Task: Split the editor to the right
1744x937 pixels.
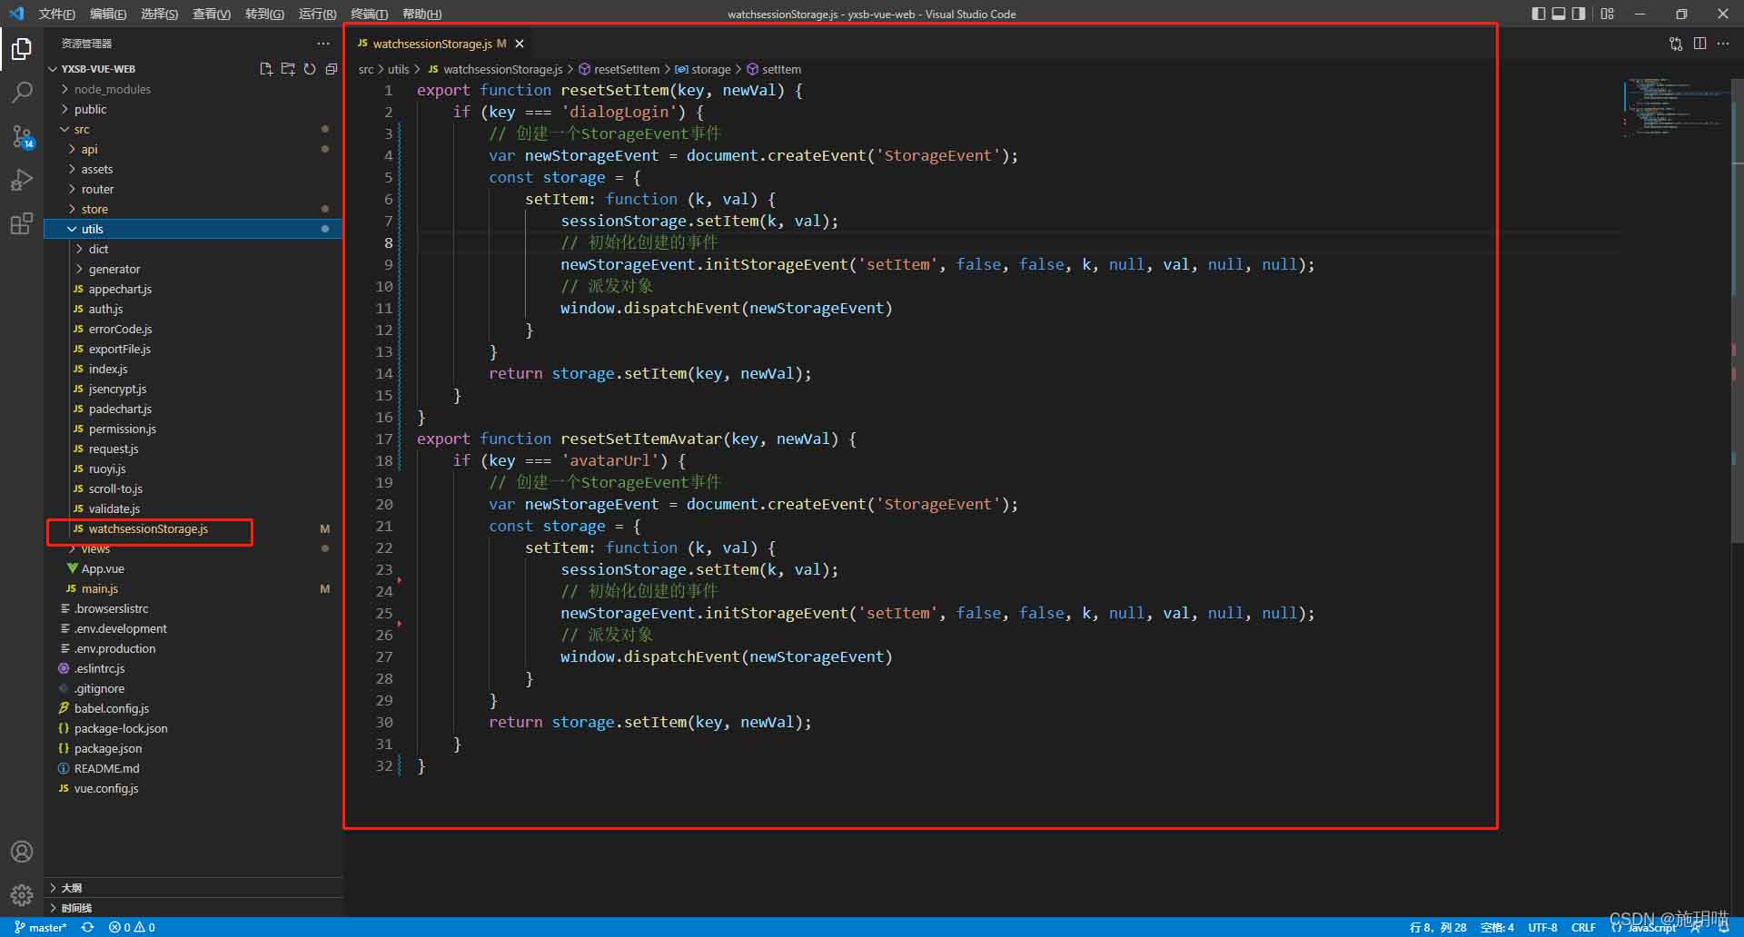Action: point(1699,44)
